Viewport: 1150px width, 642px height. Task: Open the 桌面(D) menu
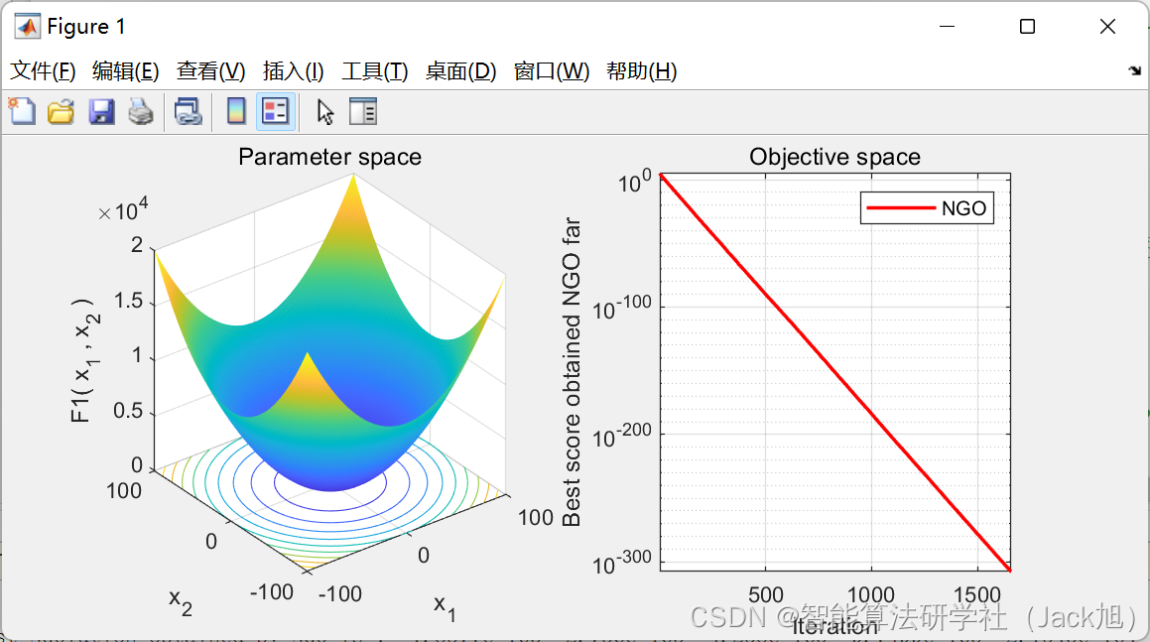click(x=460, y=71)
